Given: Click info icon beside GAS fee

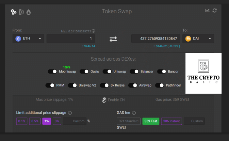Looking at the screenshot, I should 134,113.
